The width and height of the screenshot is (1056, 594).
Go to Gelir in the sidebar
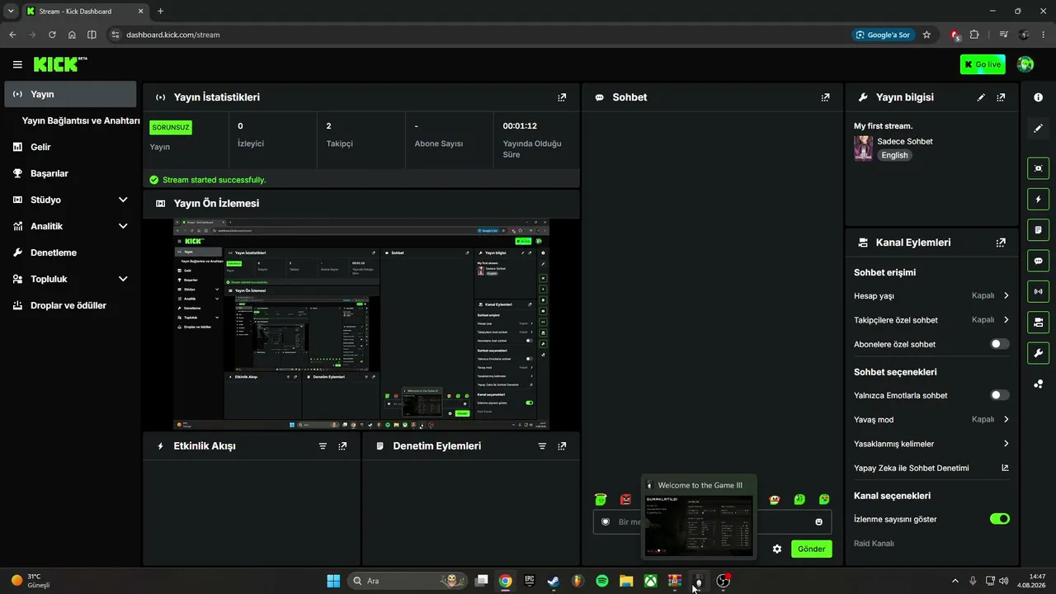pos(70,147)
